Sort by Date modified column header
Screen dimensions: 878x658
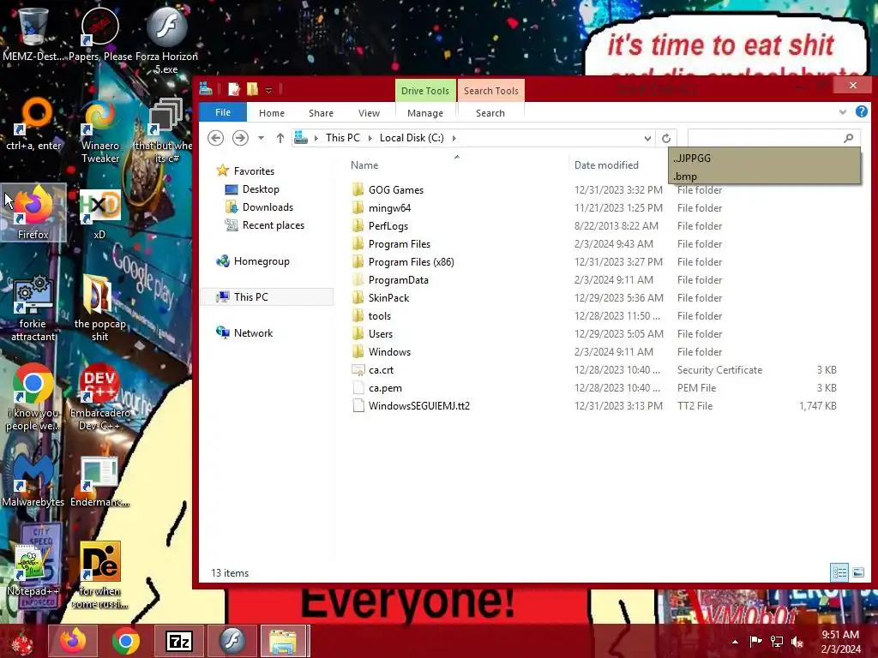click(606, 165)
